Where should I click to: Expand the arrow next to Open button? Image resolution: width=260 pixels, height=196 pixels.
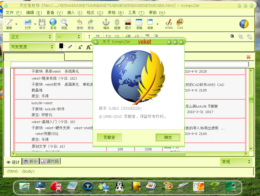(x=35, y=24)
